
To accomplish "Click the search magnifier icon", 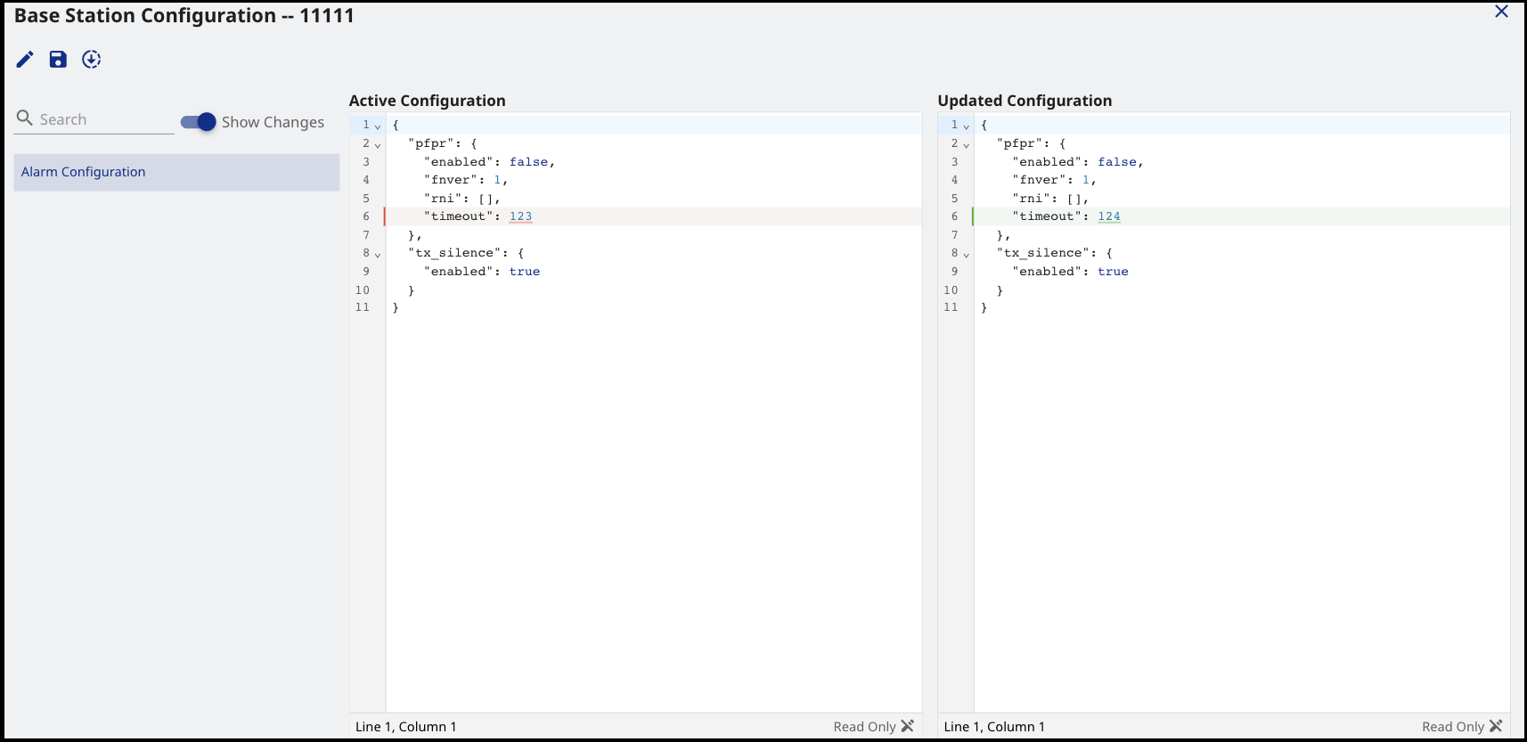I will point(25,118).
